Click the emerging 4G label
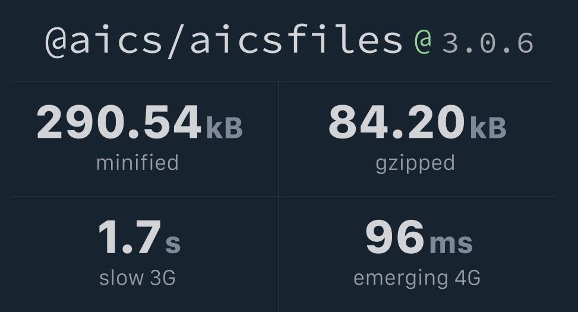 pyautogui.click(x=416, y=278)
